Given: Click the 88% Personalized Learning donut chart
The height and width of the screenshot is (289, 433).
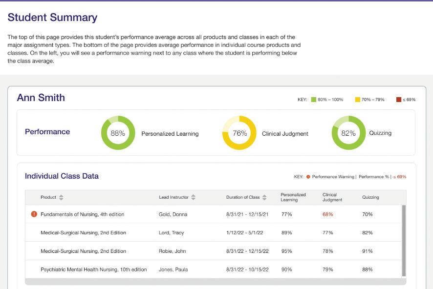Looking at the screenshot, I should coord(118,133).
